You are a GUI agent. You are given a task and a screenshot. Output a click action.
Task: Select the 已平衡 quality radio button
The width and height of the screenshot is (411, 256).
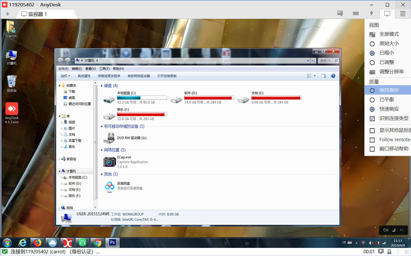372,99
